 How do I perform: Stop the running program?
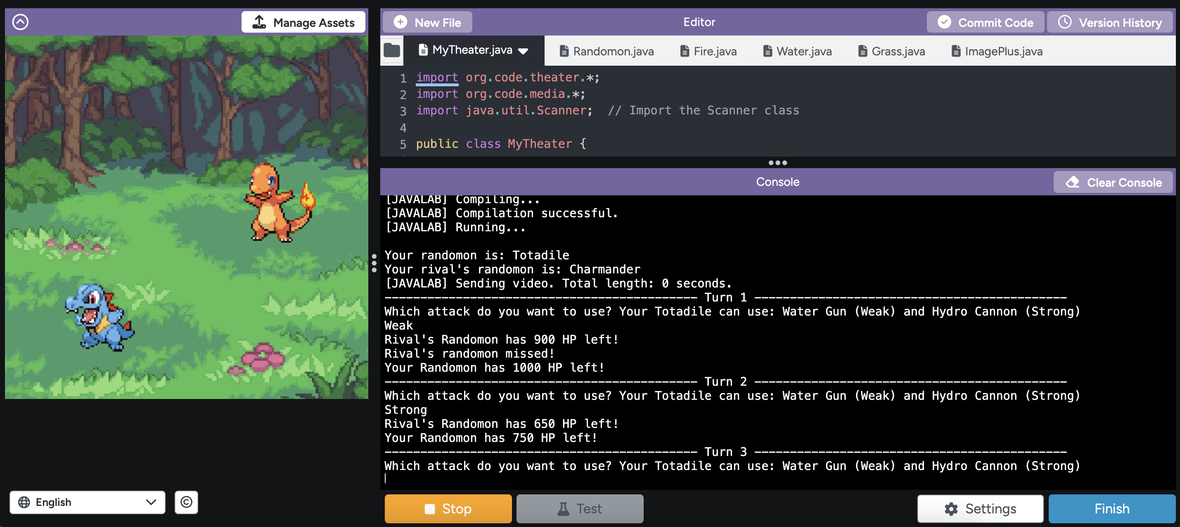tap(448, 508)
